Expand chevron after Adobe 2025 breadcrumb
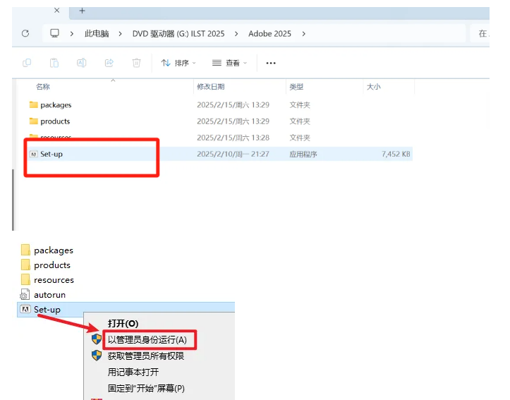 (303, 34)
